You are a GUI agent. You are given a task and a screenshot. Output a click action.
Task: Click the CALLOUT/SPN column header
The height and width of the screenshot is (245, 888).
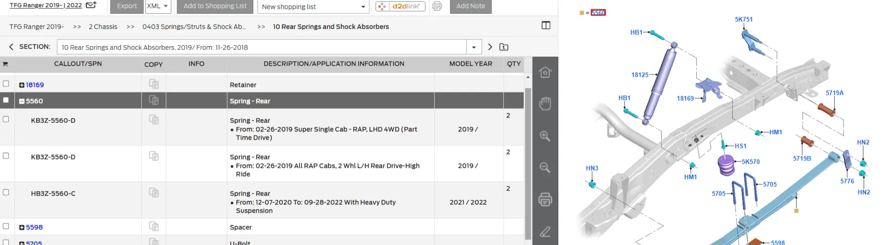coord(78,64)
